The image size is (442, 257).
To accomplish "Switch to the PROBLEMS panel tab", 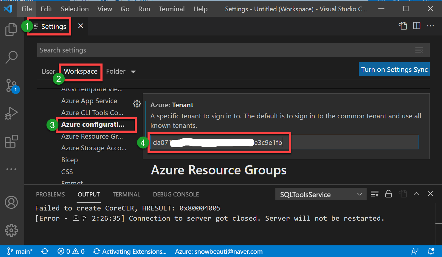I will point(50,194).
